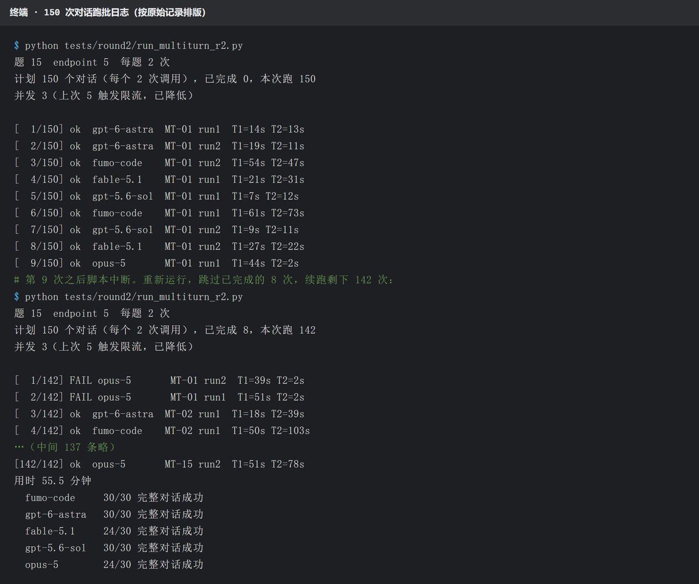Screen dimensions: 699x584
Task: Click the "[ 2/142] FAIL opus-5" row
Action: pos(159,398)
